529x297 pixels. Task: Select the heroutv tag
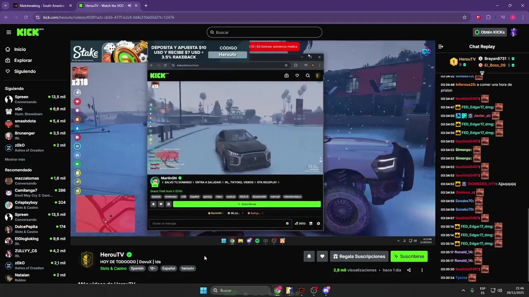[x=188, y=268]
